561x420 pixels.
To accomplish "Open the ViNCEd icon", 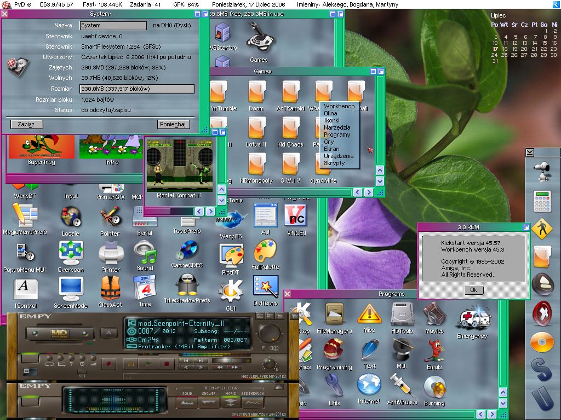I will coord(295,215).
